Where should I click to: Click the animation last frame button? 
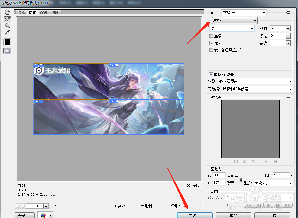pos(287,205)
